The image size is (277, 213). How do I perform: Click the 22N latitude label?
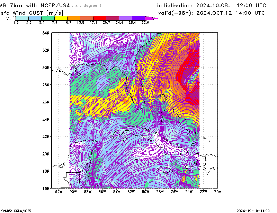(x=46, y=136)
